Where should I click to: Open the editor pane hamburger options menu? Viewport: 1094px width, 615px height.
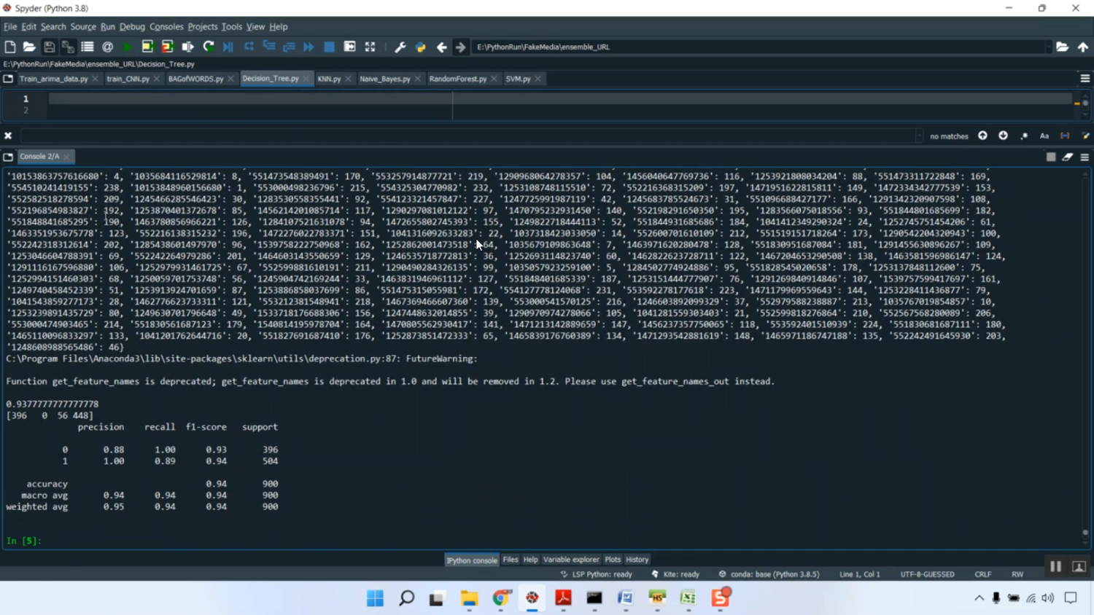pos(1085,79)
